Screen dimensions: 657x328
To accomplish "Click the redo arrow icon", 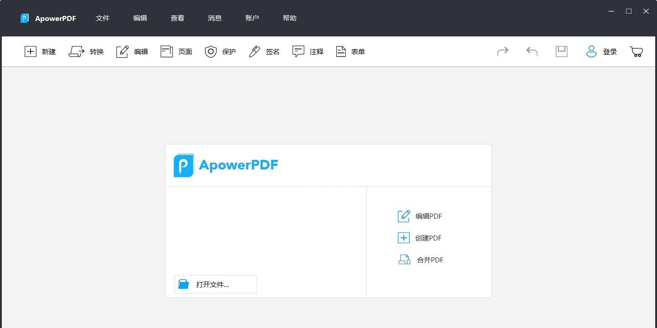I will [x=502, y=51].
